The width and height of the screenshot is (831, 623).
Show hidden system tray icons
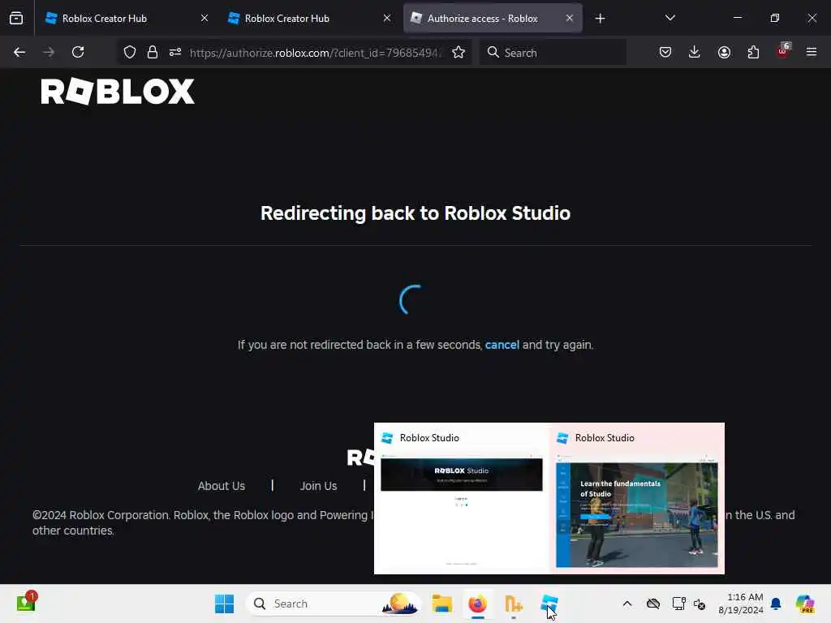tap(627, 604)
